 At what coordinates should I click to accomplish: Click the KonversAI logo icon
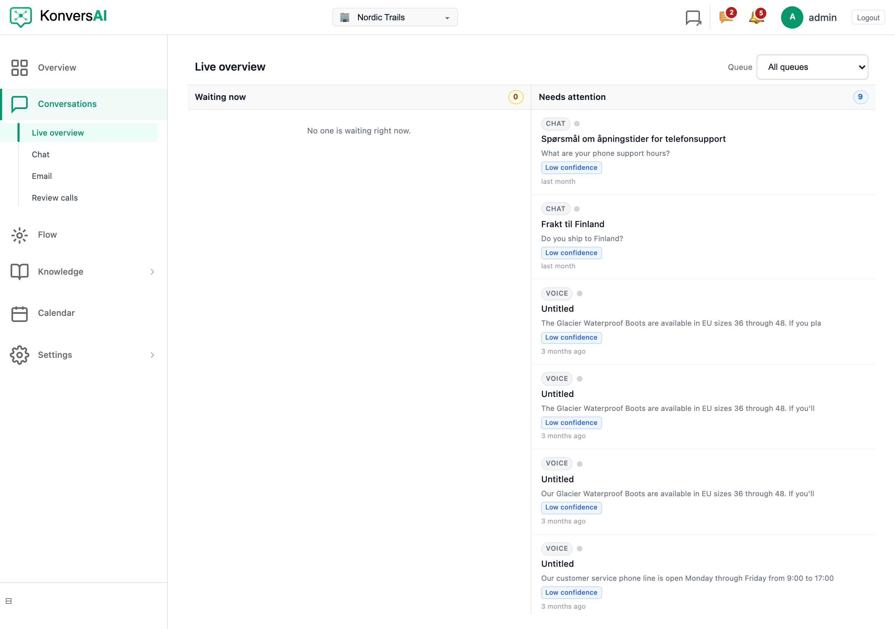point(21,17)
